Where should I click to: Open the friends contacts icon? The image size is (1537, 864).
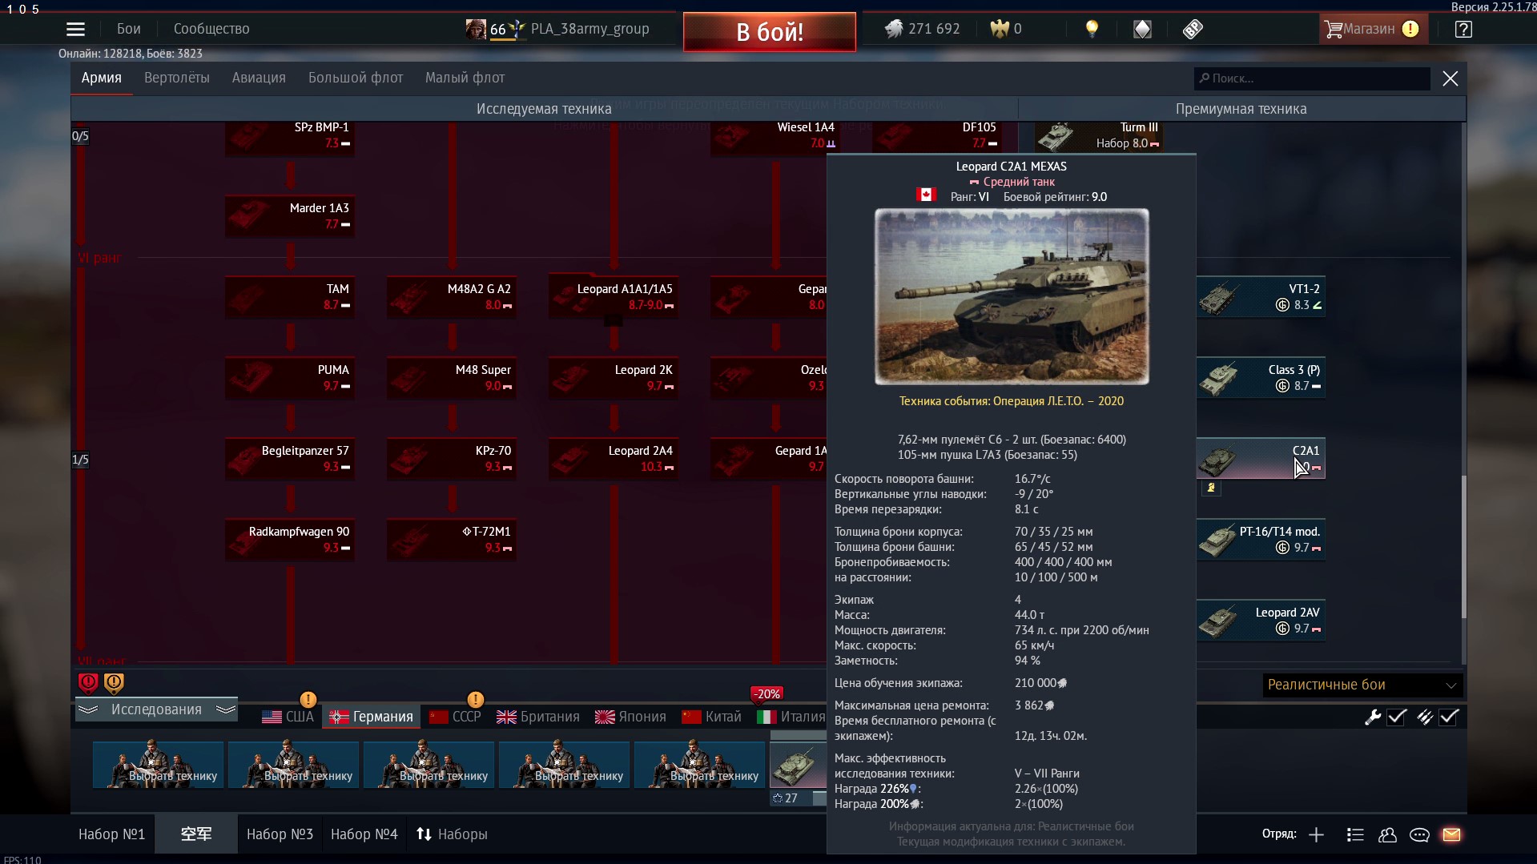[x=1387, y=834]
